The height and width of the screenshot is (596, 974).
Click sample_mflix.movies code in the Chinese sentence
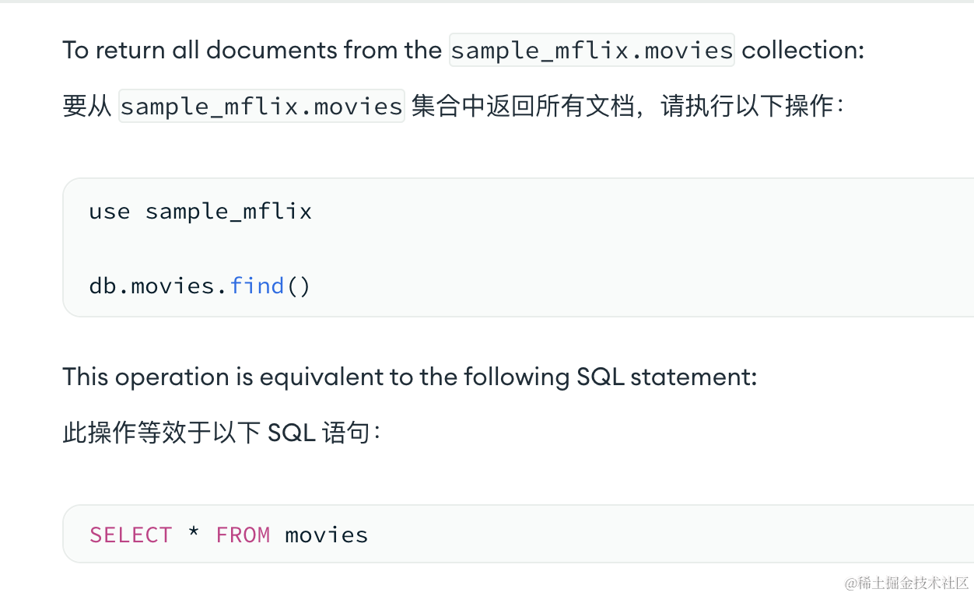[261, 106]
